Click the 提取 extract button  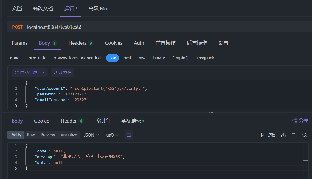click(x=268, y=135)
